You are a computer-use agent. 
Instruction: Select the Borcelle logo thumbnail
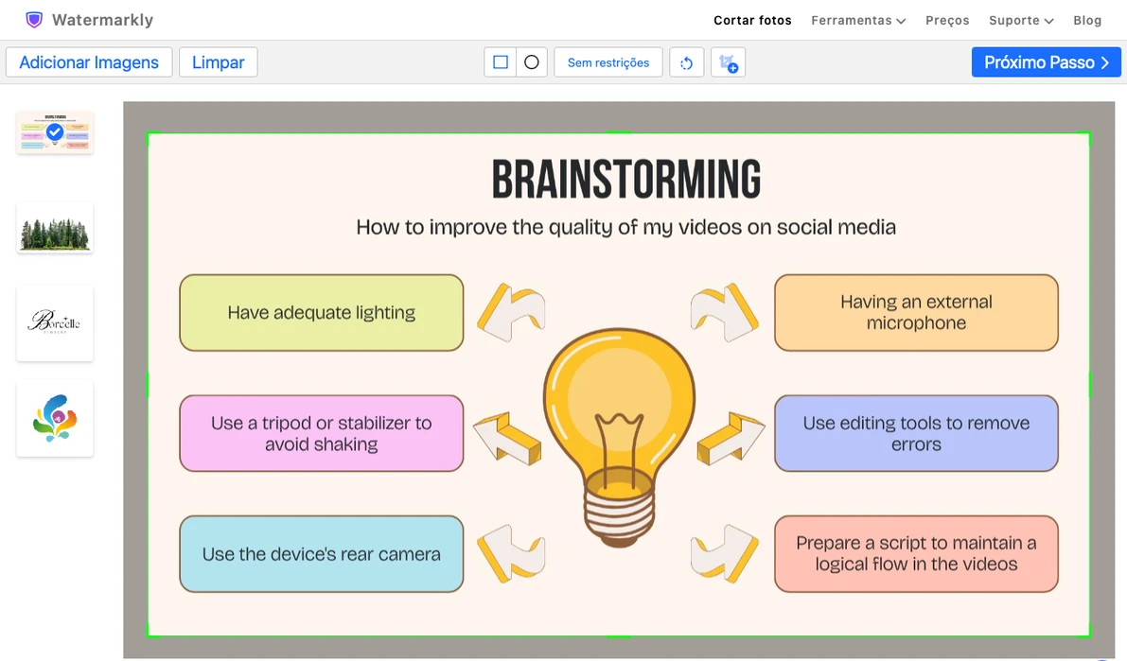(x=55, y=323)
